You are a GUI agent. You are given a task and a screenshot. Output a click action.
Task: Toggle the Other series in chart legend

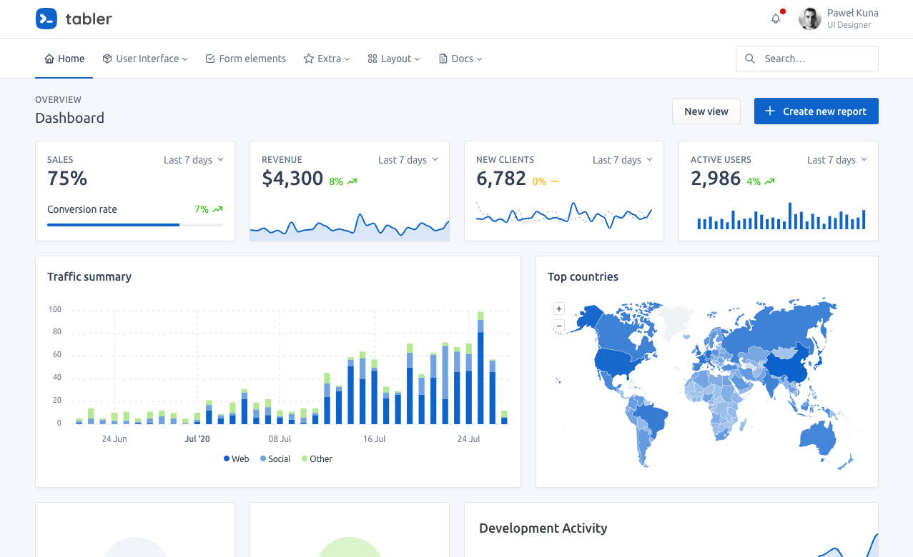click(x=317, y=458)
